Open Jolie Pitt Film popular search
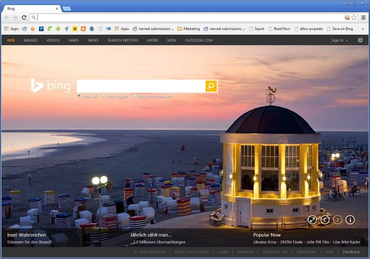 318,242
